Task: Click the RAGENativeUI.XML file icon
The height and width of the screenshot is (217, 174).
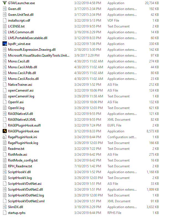Action: click(x=5, y=119)
